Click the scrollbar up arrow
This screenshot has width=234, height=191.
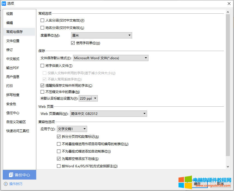(x=228, y=13)
